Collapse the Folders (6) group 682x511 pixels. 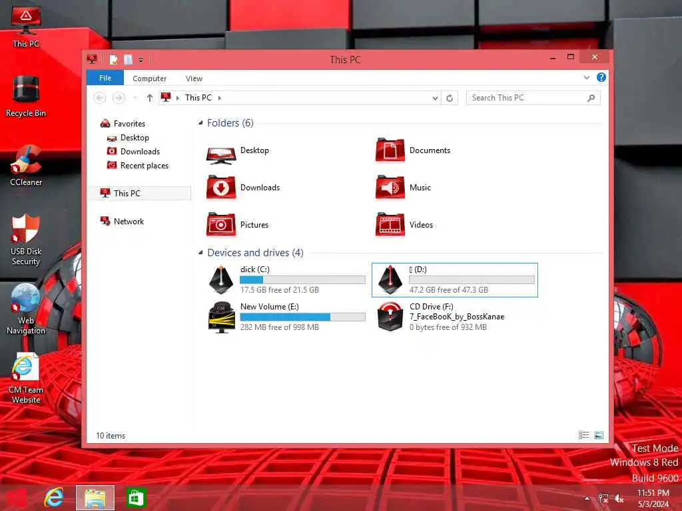pos(200,123)
